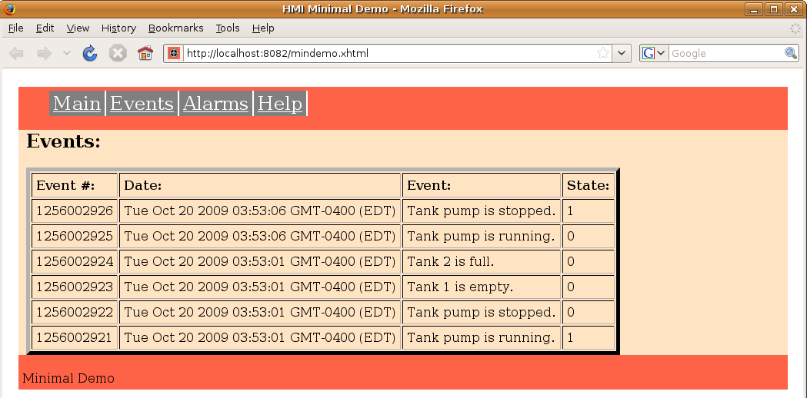The height and width of the screenshot is (398, 807).
Task: Reload the current page
Action: [x=90, y=53]
